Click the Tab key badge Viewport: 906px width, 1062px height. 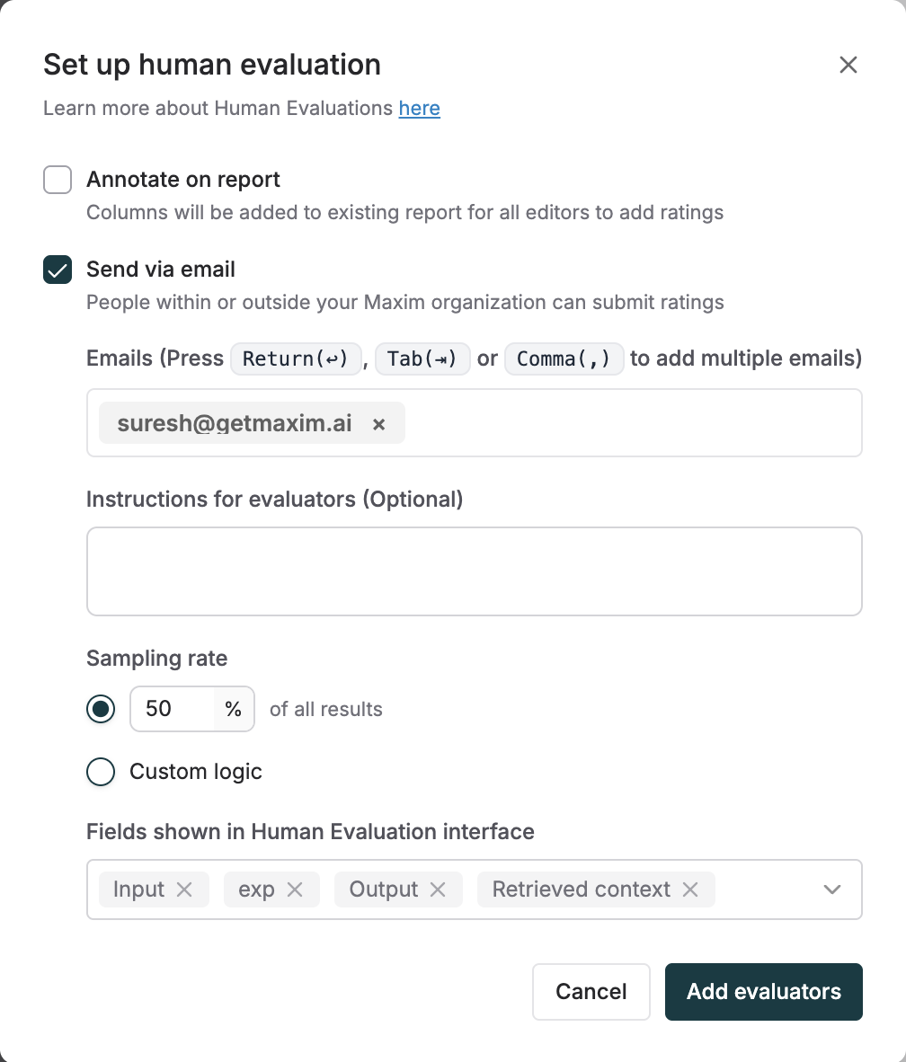pyautogui.click(x=422, y=358)
